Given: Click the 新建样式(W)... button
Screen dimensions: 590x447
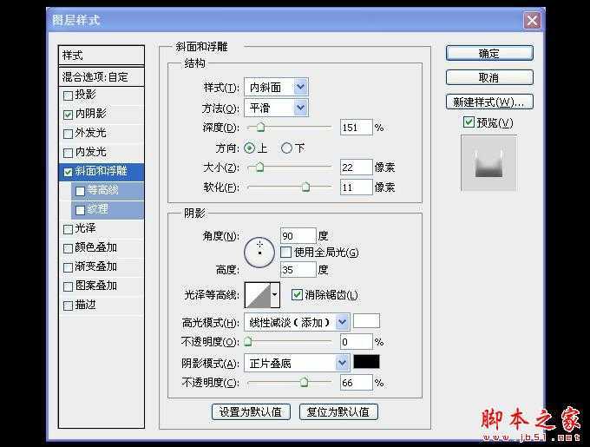Looking at the screenshot, I should click(x=489, y=102).
